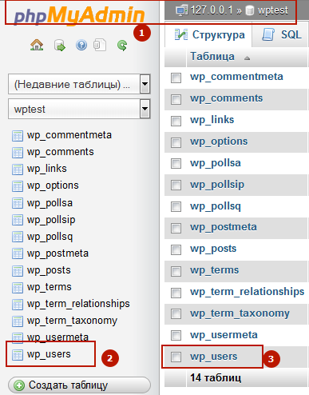
Task: Open wp_users link in the structure table
Action: [x=213, y=357]
